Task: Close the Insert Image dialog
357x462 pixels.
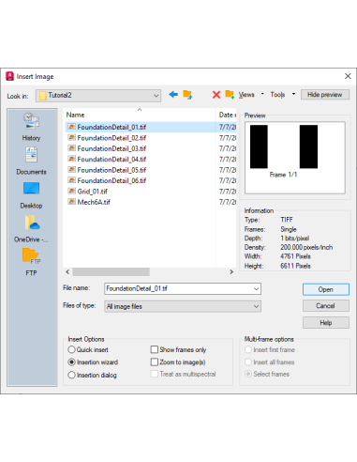Action: [348, 76]
